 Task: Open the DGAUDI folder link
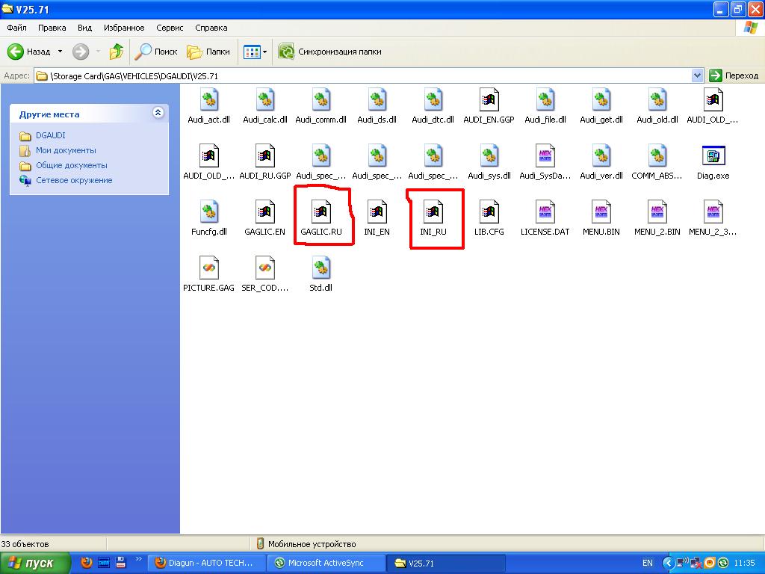50,135
